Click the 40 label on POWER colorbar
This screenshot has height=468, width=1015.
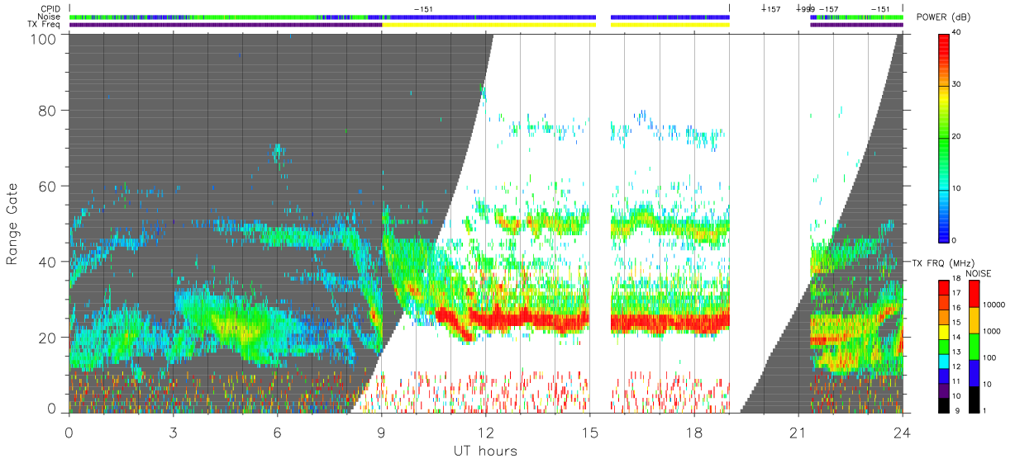(x=958, y=33)
